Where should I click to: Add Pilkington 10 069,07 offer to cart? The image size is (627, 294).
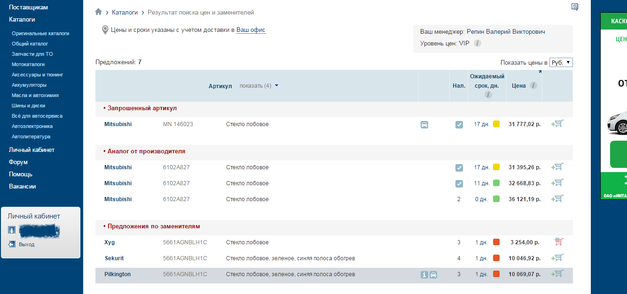[x=557, y=274]
